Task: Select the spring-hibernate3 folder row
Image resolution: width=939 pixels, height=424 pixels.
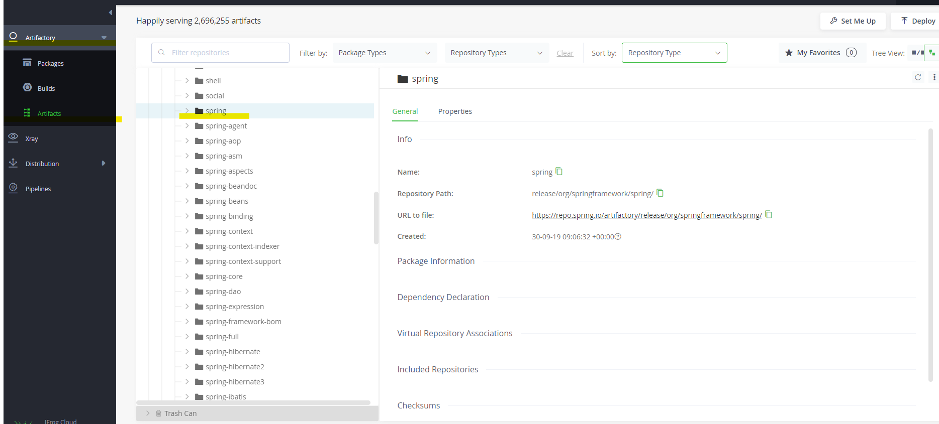Action: tap(255, 382)
